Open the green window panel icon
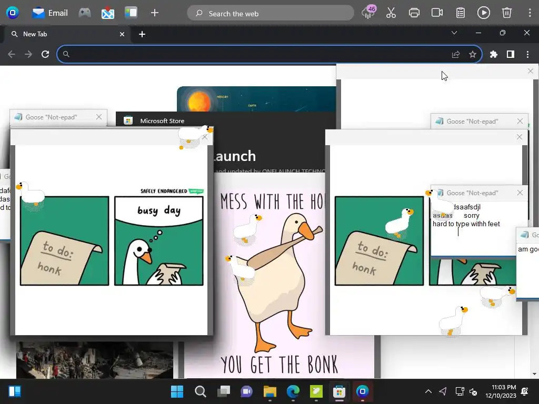This screenshot has height=404, width=539. [x=131, y=13]
